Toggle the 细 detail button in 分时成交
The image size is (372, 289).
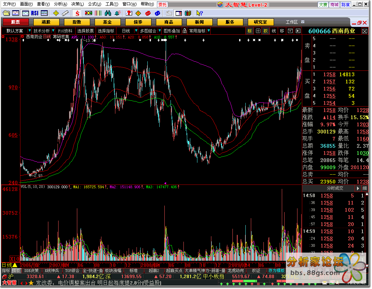click(x=365, y=188)
